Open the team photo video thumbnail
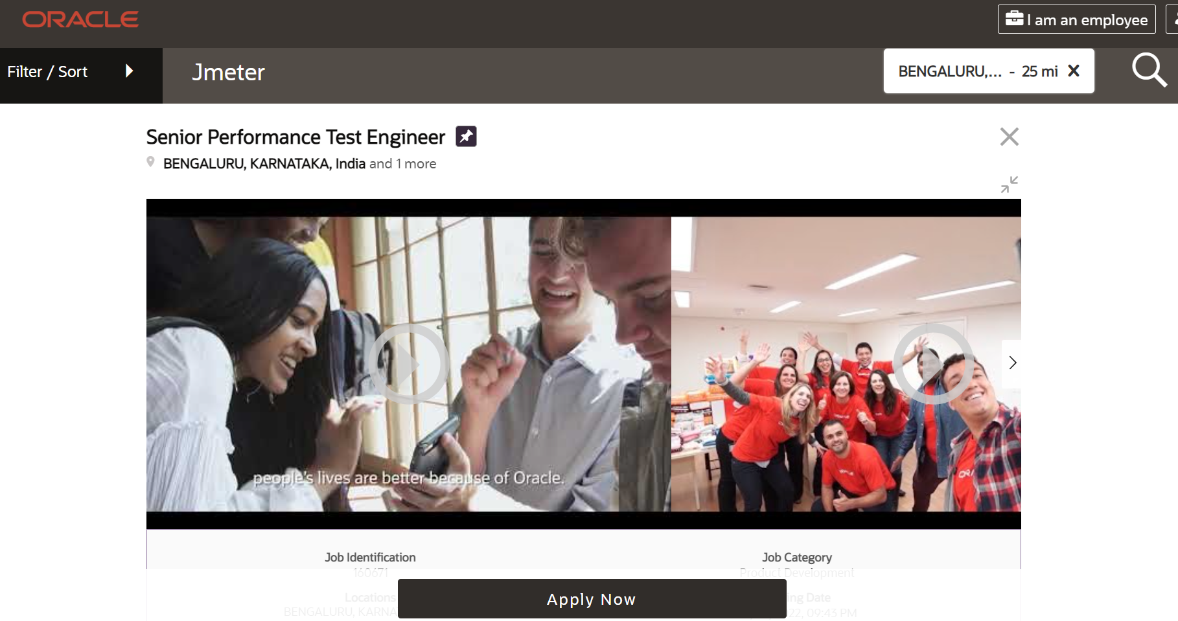The height and width of the screenshot is (621, 1178). click(x=846, y=364)
